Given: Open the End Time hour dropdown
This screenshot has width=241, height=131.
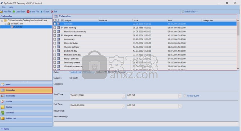Looking at the screenshot, I should pos(180,106).
